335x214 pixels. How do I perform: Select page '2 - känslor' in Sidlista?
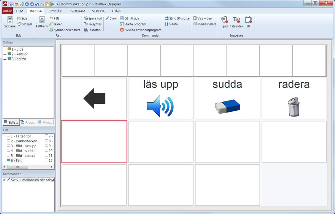click(18, 54)
